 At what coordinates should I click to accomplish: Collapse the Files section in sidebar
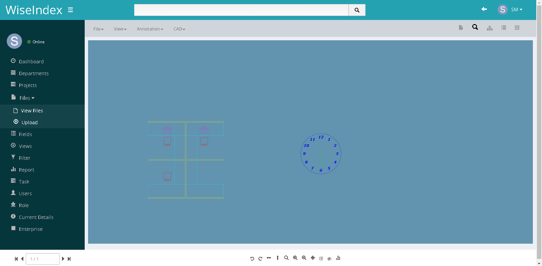pos(27,98)
